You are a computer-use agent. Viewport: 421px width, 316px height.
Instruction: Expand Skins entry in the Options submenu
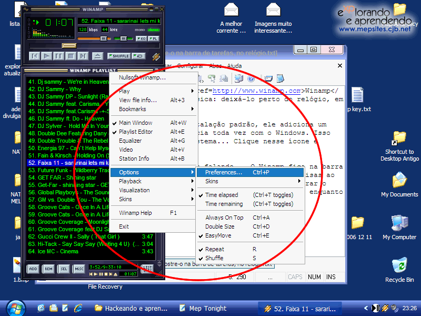click(x=250, y=181)
